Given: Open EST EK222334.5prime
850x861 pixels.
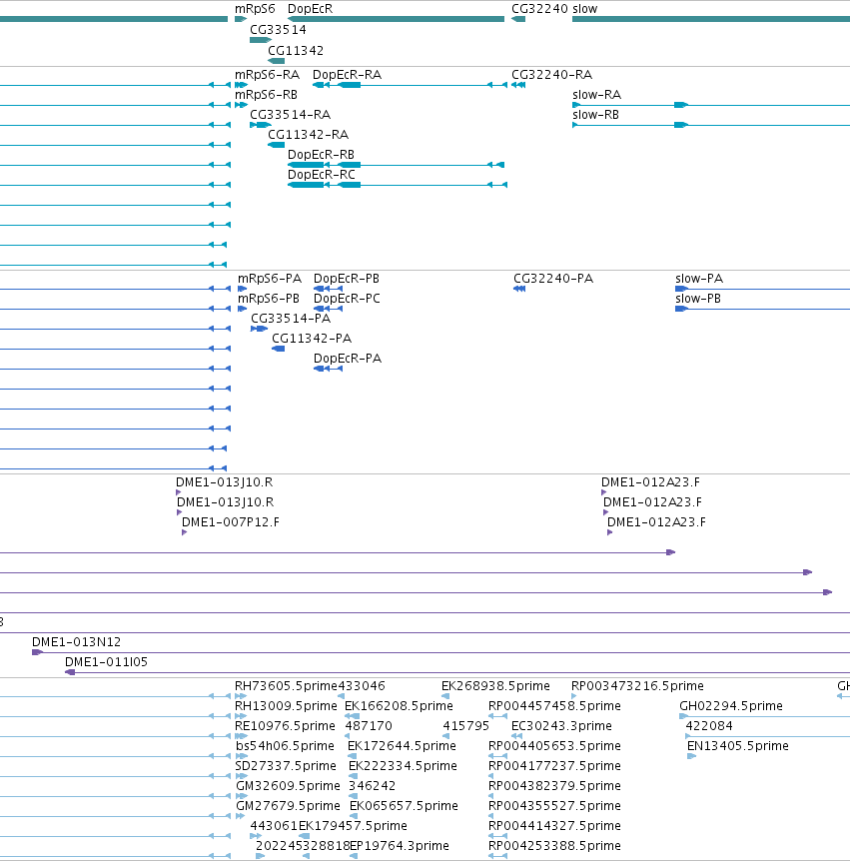Looking at the screenshot, I should (x=403, y=765).
